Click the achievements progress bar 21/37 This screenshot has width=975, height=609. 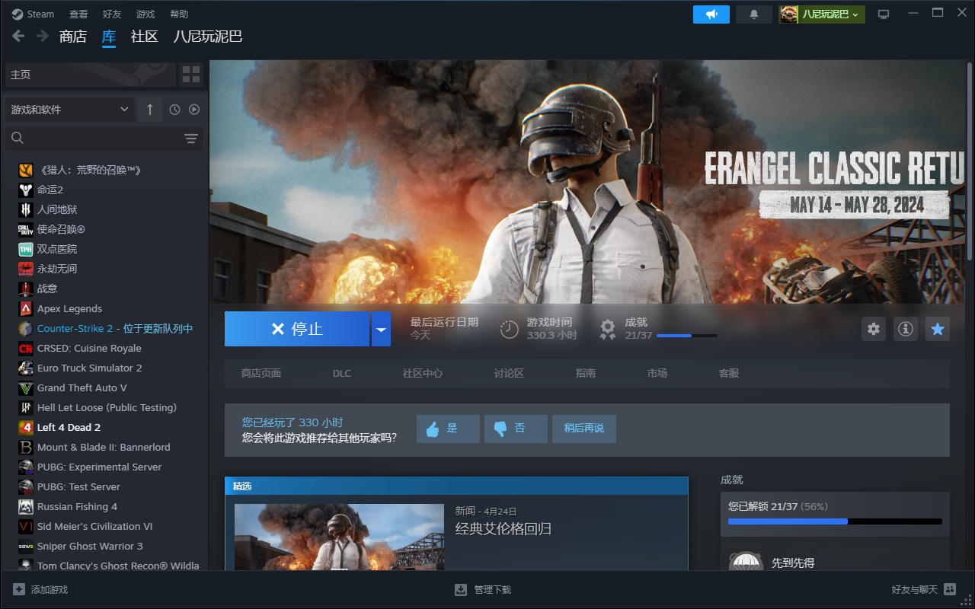tap(686, 335)
